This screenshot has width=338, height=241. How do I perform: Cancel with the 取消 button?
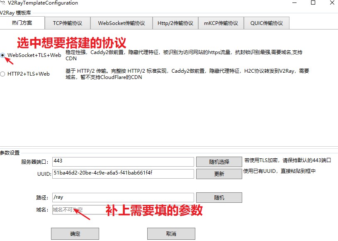coord(171,234)
